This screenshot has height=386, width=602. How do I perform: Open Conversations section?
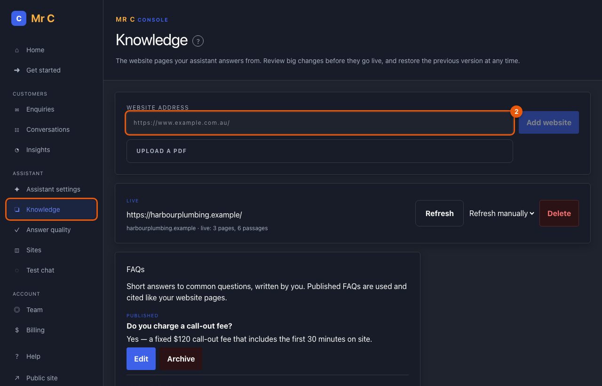pyautogui.click(x=52, y=129)
